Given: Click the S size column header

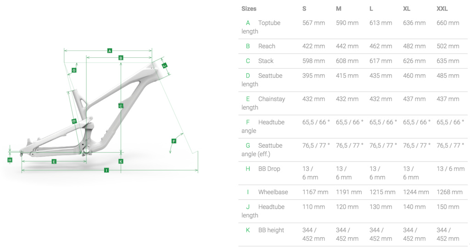Looking at the screenshot, I should (305, 9).
